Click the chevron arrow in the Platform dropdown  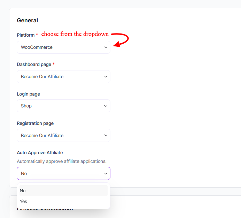point(106,47)
